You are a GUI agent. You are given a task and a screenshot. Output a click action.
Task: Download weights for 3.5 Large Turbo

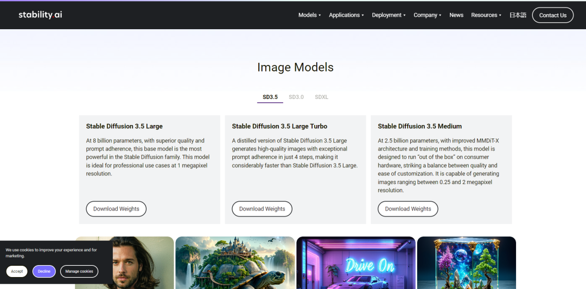click(262, 209)
